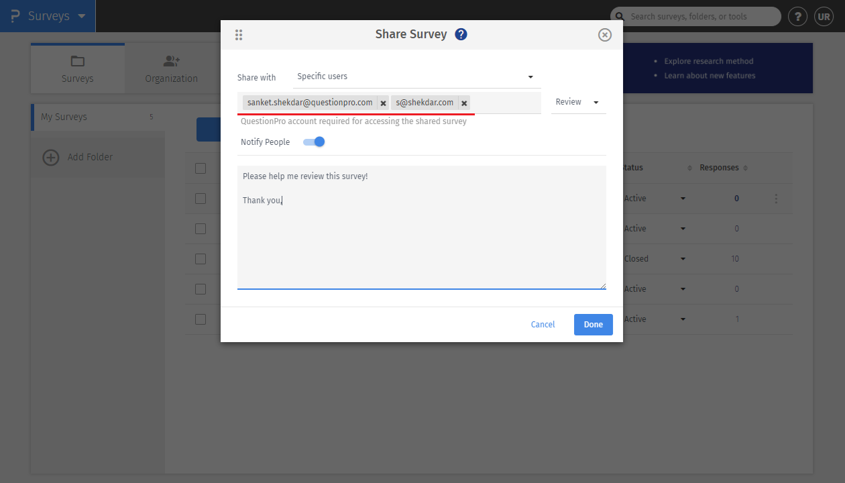
Task: Remove s@shekdar.com email chip
Action: [x=464, y=103]
